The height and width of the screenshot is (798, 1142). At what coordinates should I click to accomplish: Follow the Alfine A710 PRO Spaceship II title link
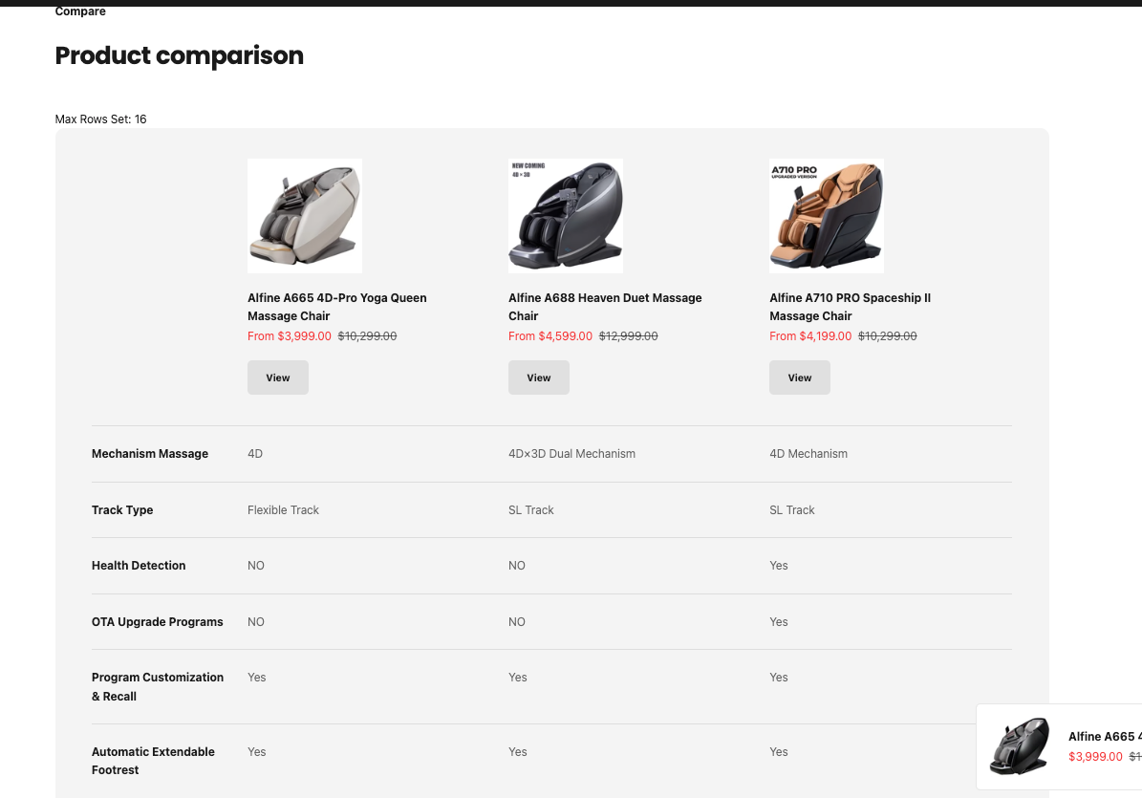click(x=850, y=307)
